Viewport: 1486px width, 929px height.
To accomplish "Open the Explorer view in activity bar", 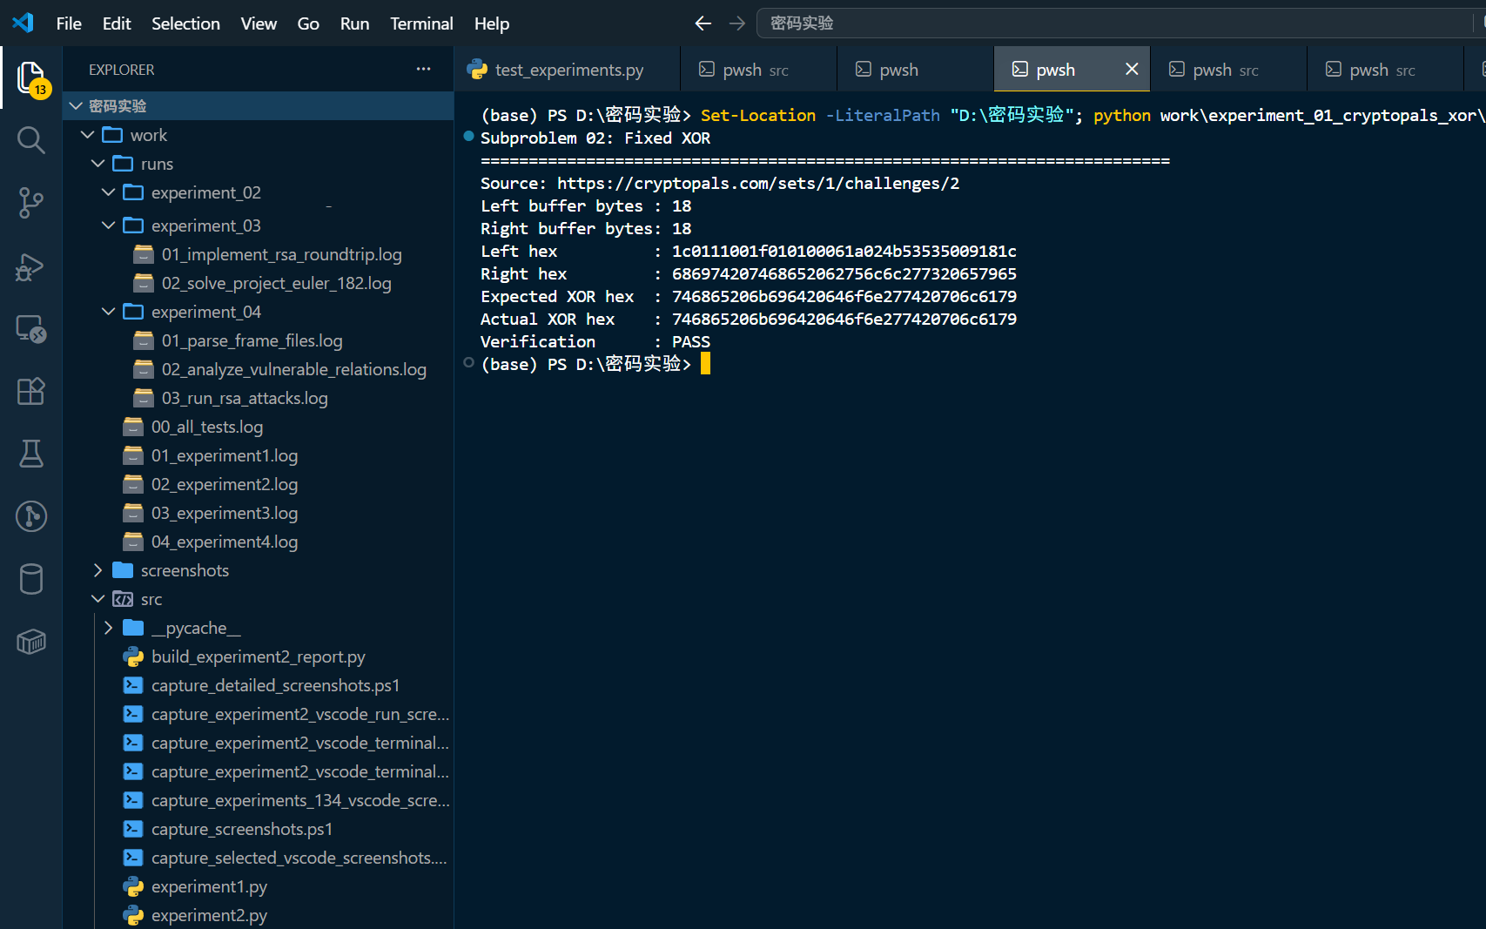I will [x=31, y=78].
